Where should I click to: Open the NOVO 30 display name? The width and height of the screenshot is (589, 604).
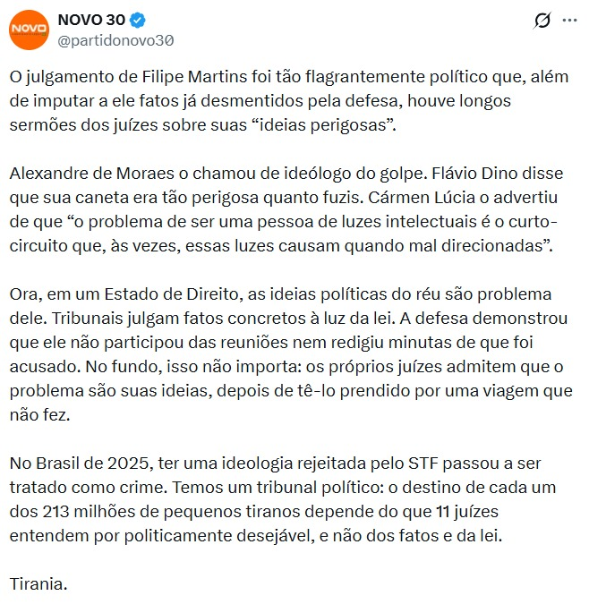pyautogui.click(x=90, y=20)
